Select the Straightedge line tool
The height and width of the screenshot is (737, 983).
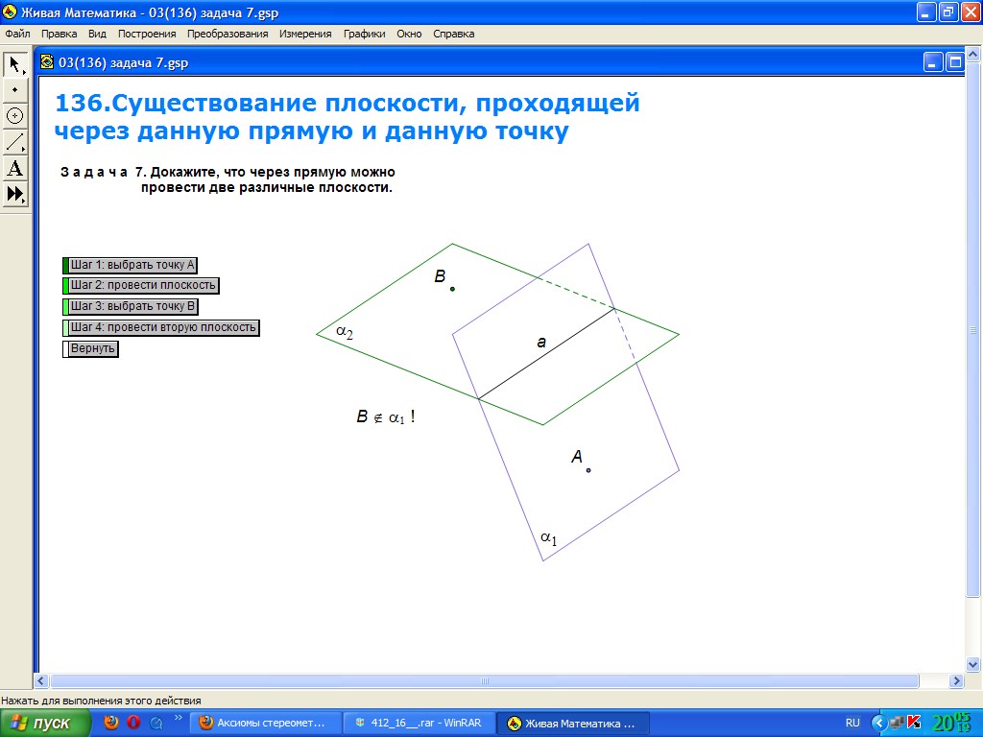(x=15, y=142)
